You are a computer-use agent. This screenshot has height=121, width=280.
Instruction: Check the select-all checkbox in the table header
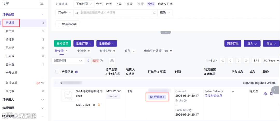click(57, 72)
